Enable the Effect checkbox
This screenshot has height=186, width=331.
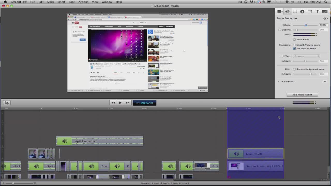pos(282,56)
